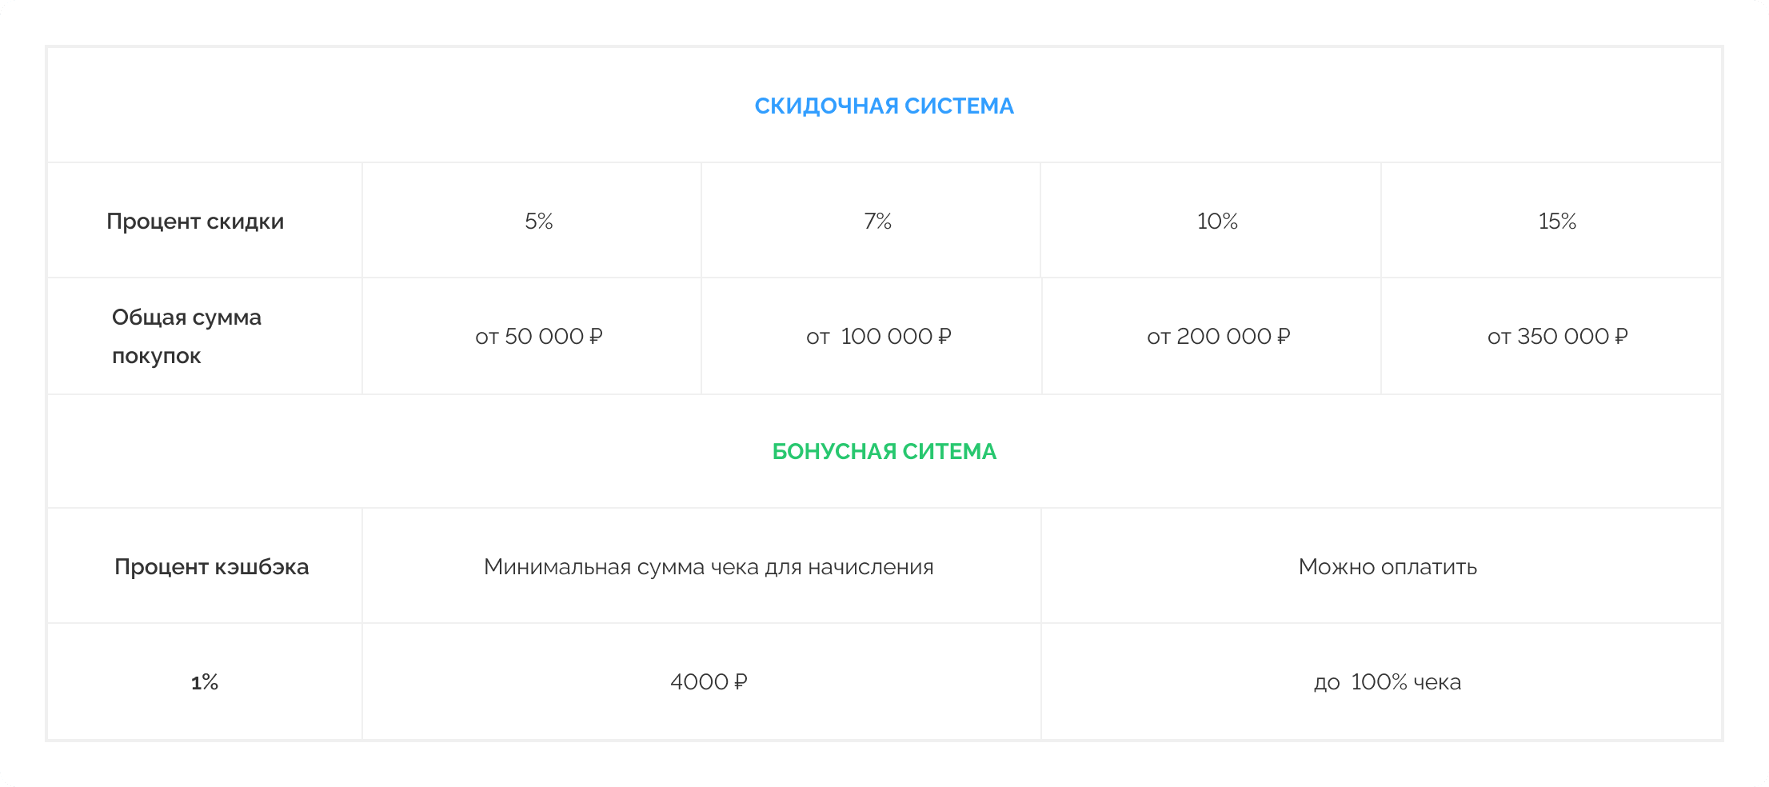Click the СКИДОЧНАЯ СИСТЕМА heading

pyautogui.click(x=884, y=106)
